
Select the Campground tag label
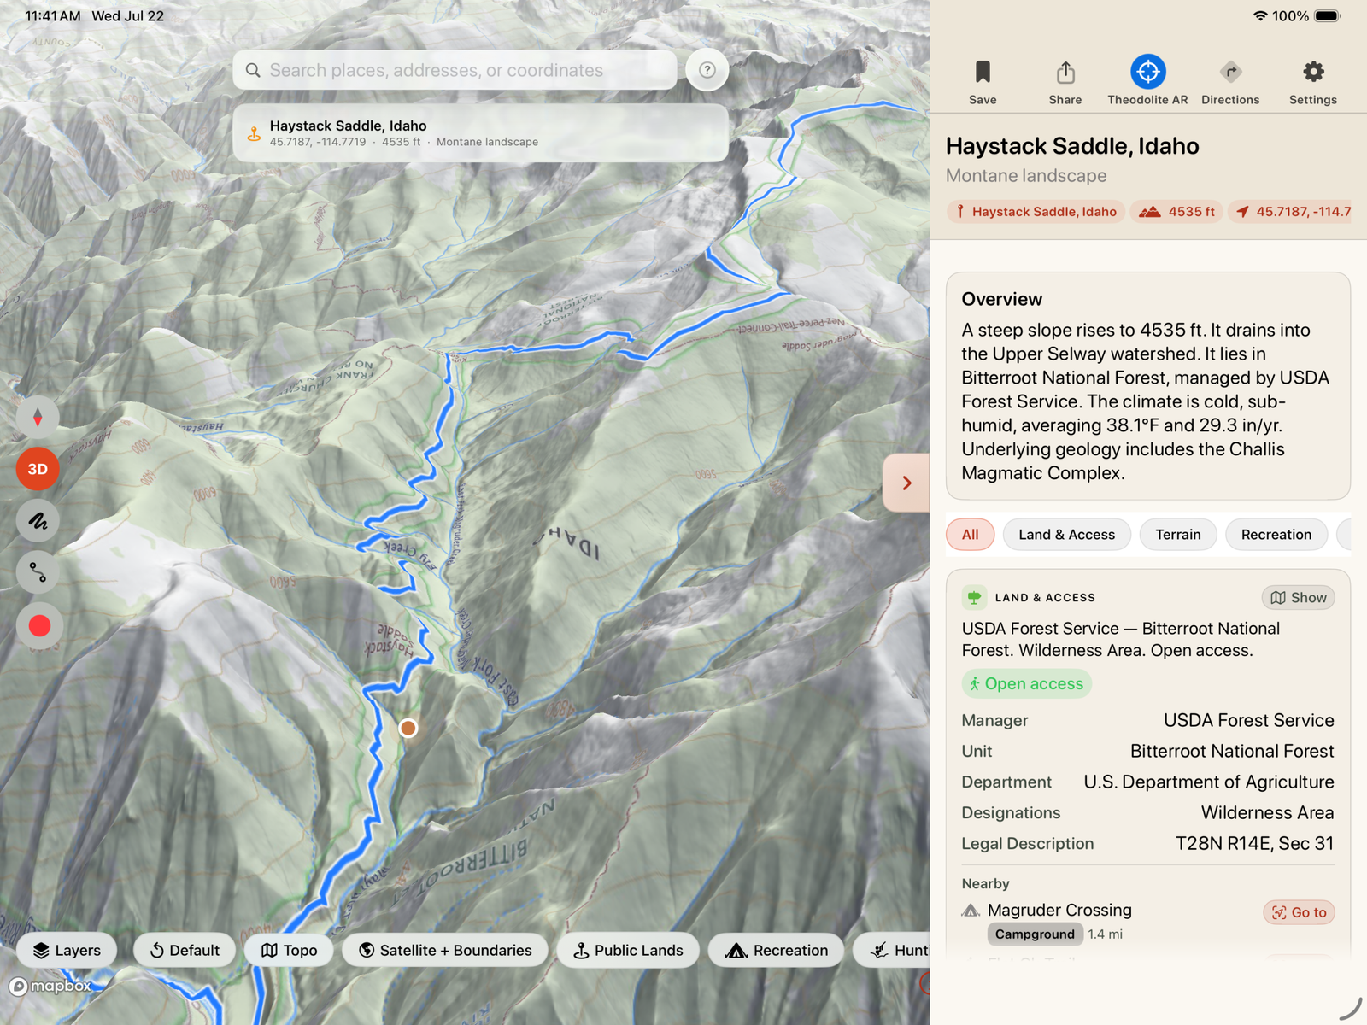1035,934
